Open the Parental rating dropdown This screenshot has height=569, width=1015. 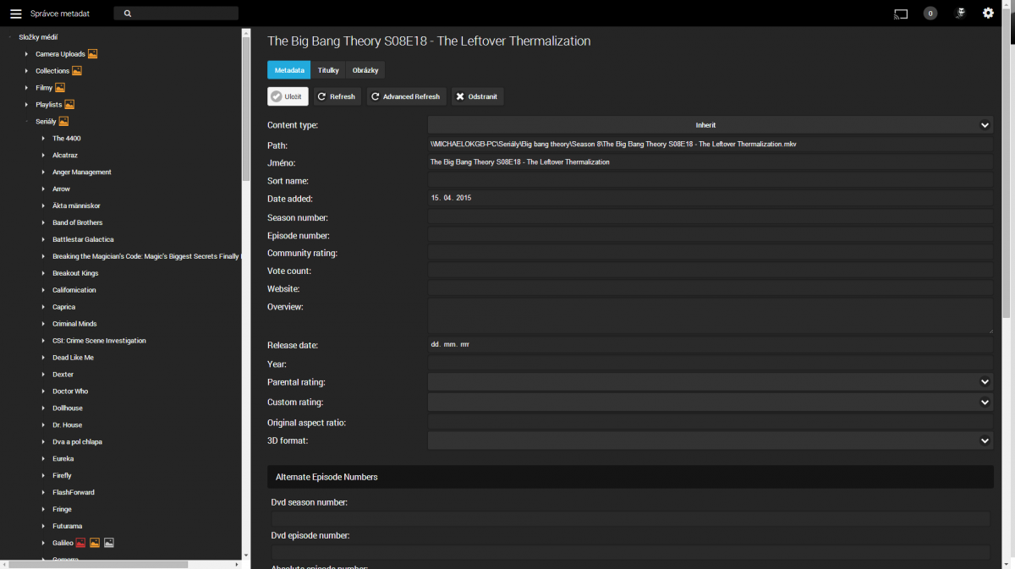710,382
